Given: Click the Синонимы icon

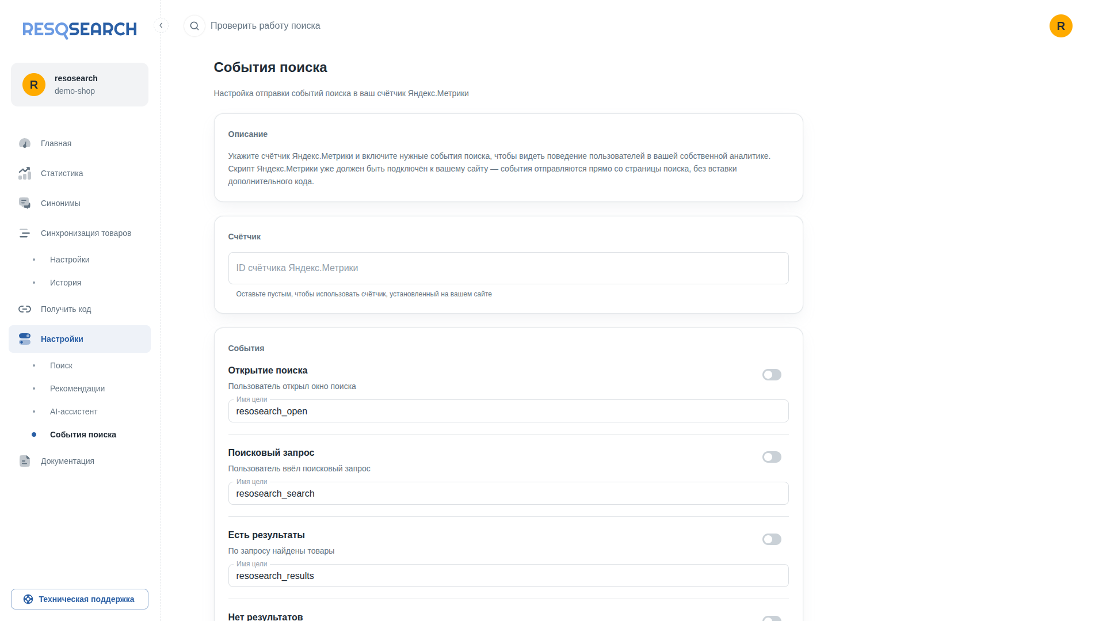Looking at the screenshot, I should point(25,203).
